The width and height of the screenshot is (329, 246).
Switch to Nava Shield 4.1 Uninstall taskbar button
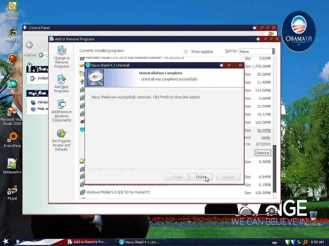tap(141, 242)
